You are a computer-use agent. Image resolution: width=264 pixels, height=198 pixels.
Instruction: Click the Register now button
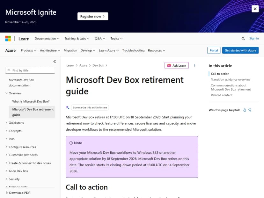93,16
